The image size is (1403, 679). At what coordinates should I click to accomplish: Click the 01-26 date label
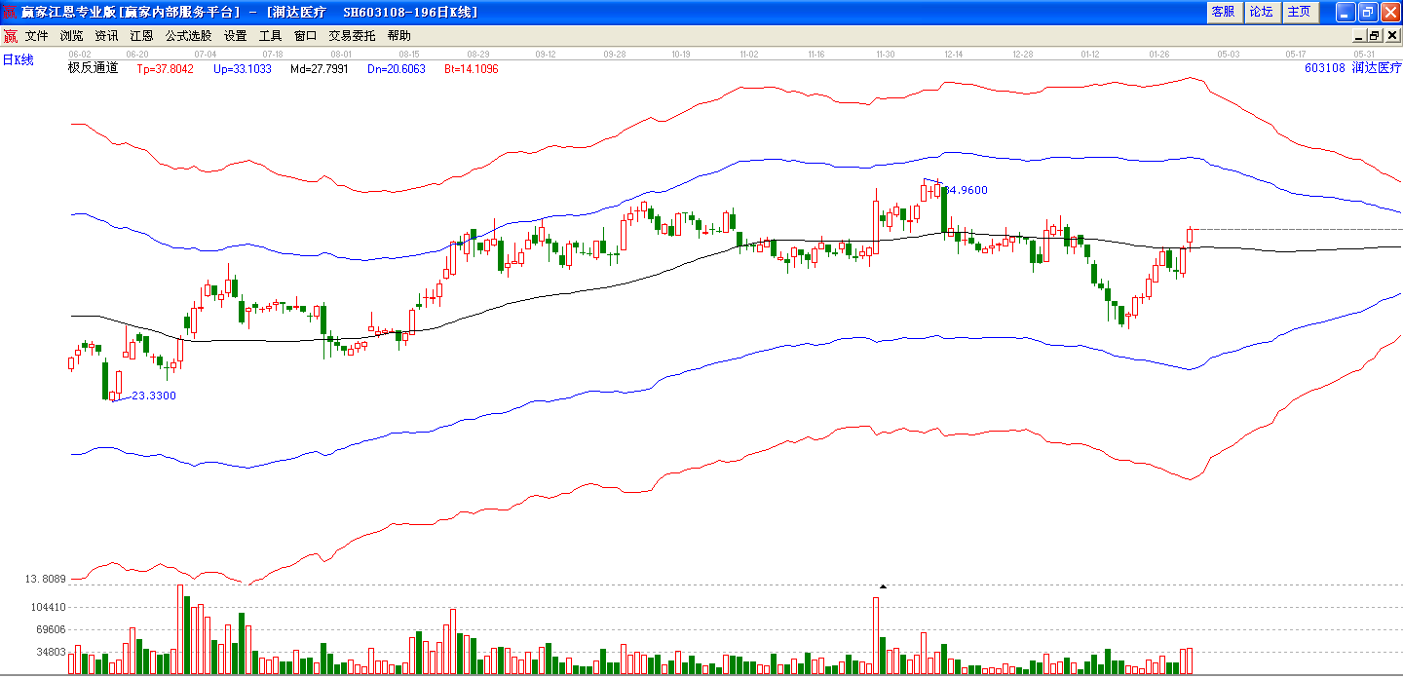click(1159, 55)
